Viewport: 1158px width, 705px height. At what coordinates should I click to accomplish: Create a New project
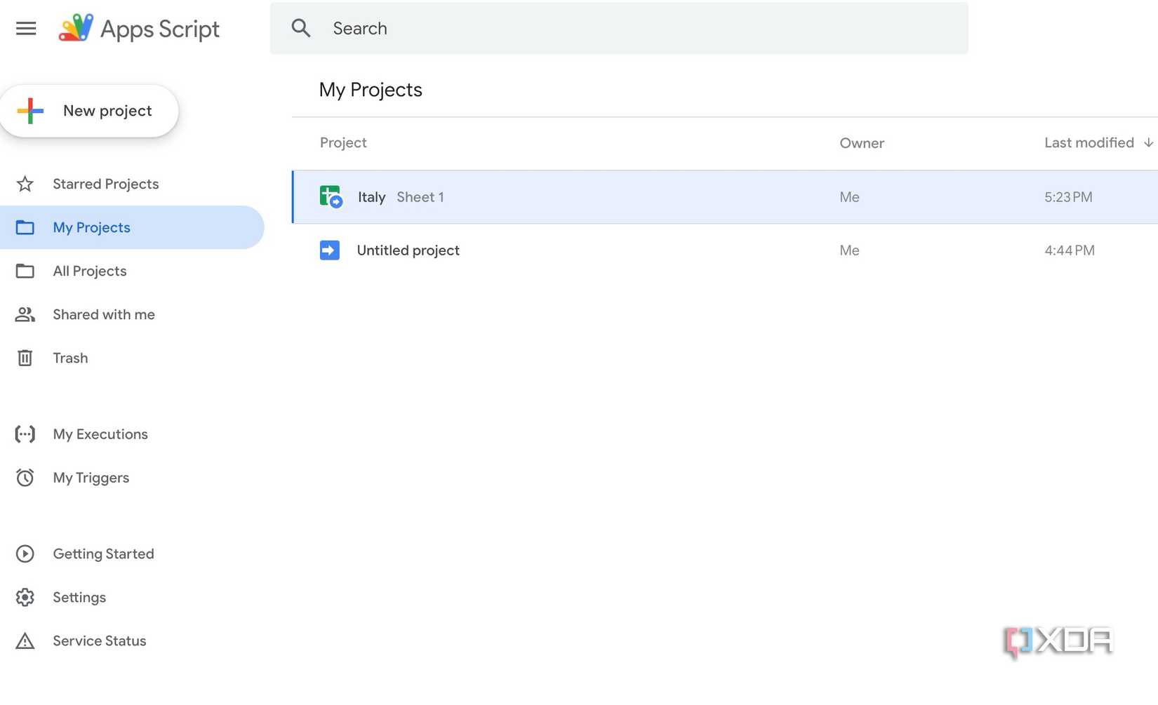[90, 110]
